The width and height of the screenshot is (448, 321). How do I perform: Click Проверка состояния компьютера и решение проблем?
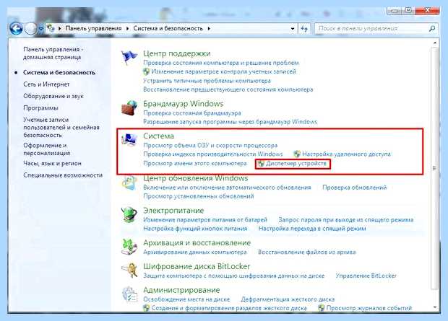(221, 63)
